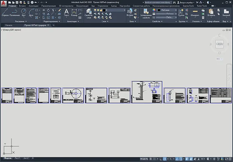Screen dimensions: 233x162
Task: Choose the Text (Текст) annotation tool
Action: tap(66, 13)
